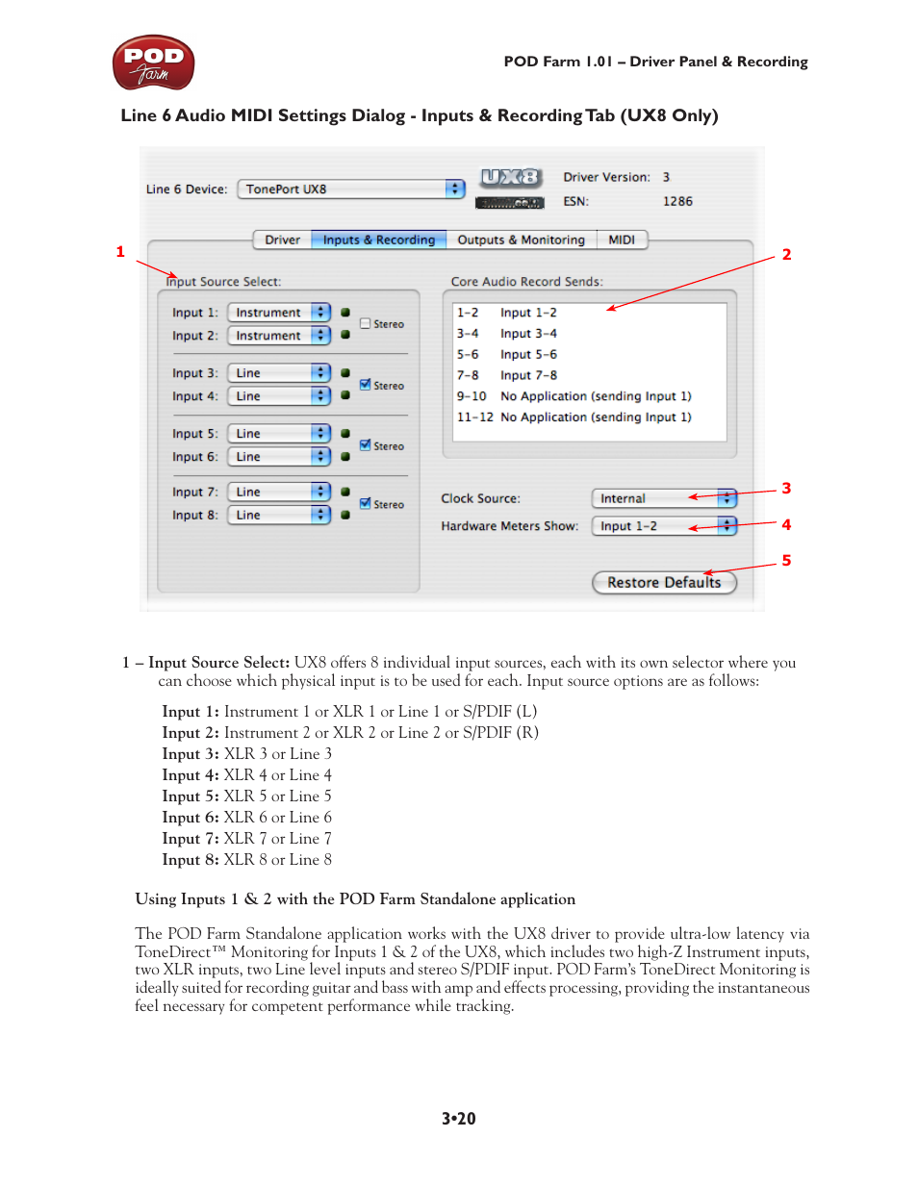Viewport: 918px width, 1188px height.
Task: Open the Outputs & Monitoring tab
Action: coord(521,240)
